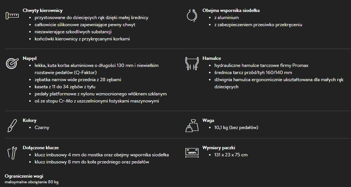Click the 'maksymalne obciążenie 80 kg' text
The image size is (351, 187).
pyautogui.click(x=31, y=182)
